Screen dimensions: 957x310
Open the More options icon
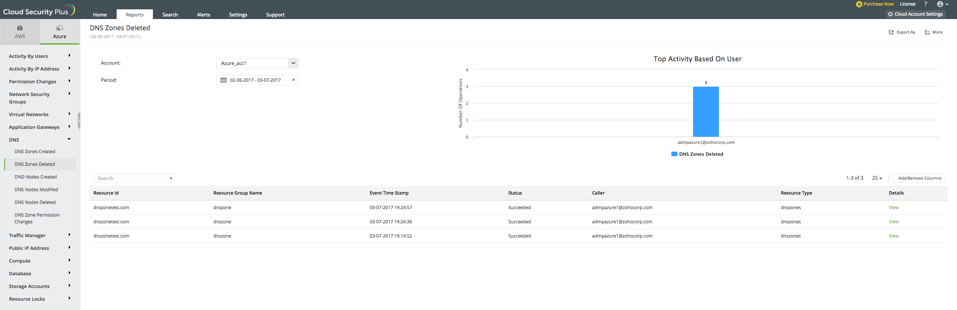[927, 32]
